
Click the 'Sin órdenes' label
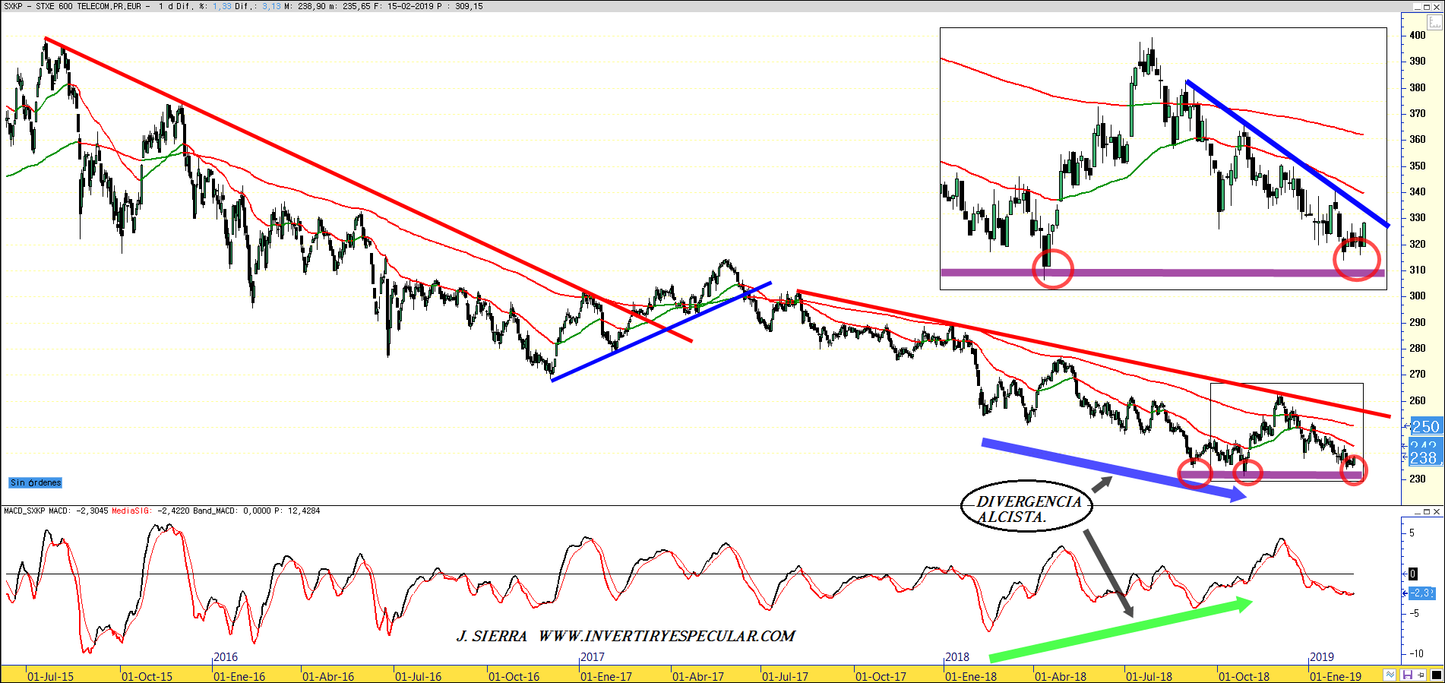36,482
